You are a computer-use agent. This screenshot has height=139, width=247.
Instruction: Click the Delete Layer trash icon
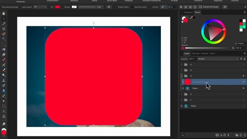(x=245, y=135)
